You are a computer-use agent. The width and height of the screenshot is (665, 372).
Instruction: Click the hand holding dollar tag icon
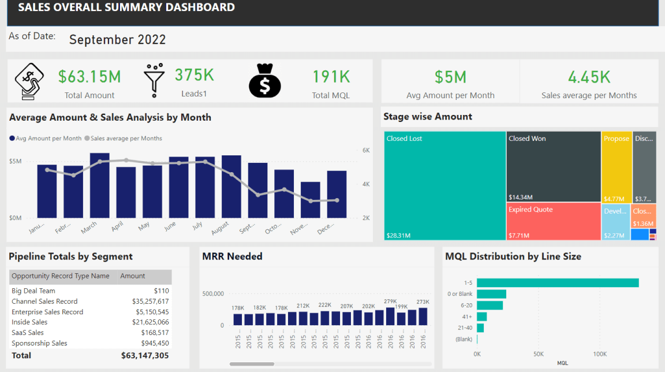point(29,81)
